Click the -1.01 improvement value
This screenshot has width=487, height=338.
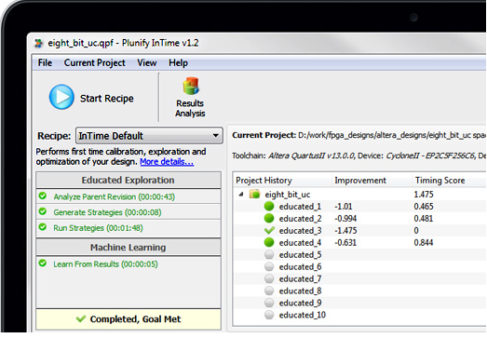tap(344, 207)
